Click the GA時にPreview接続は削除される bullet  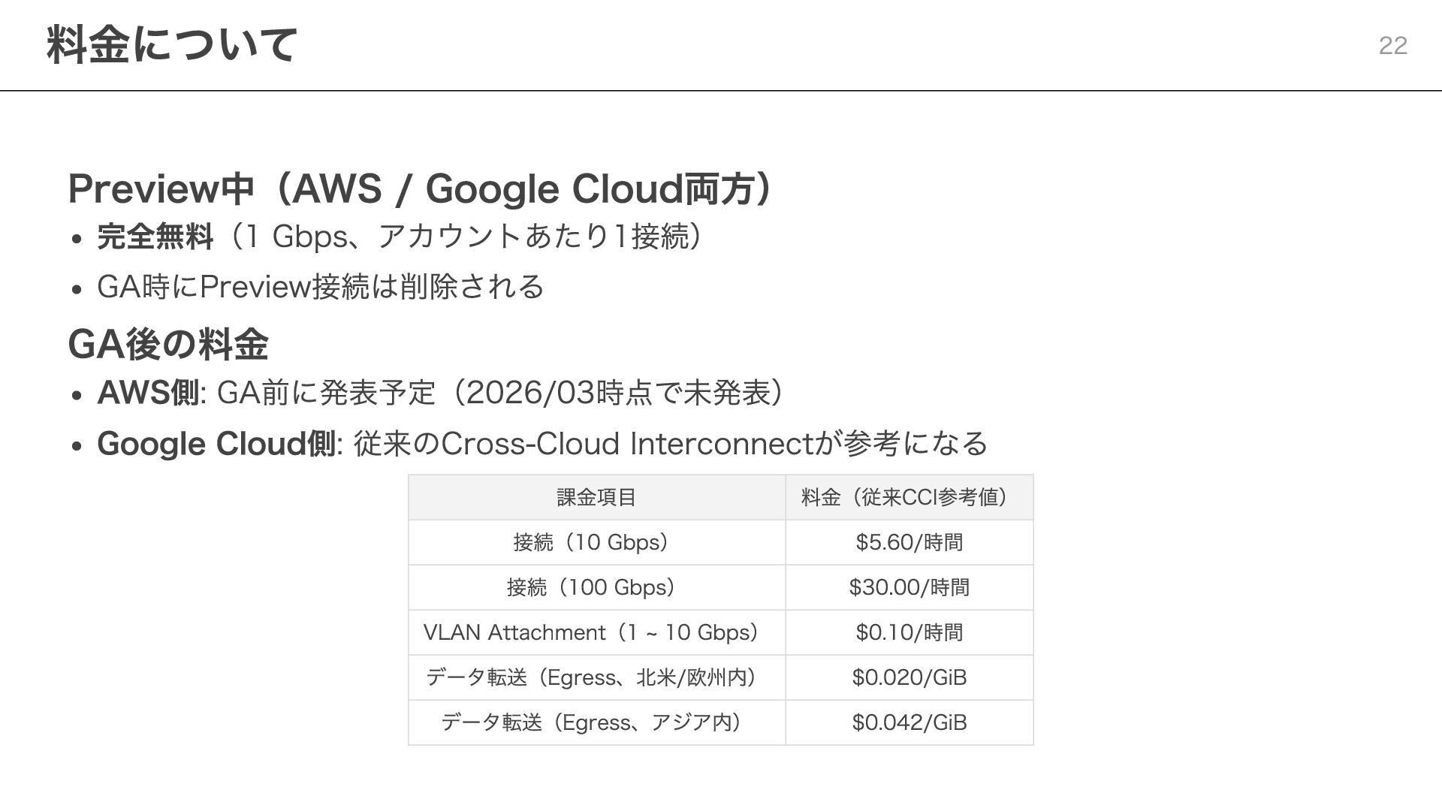(321, 287)
